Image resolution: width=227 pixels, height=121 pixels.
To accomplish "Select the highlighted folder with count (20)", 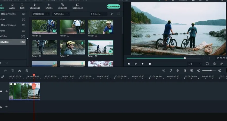I will tap(13, 42).
